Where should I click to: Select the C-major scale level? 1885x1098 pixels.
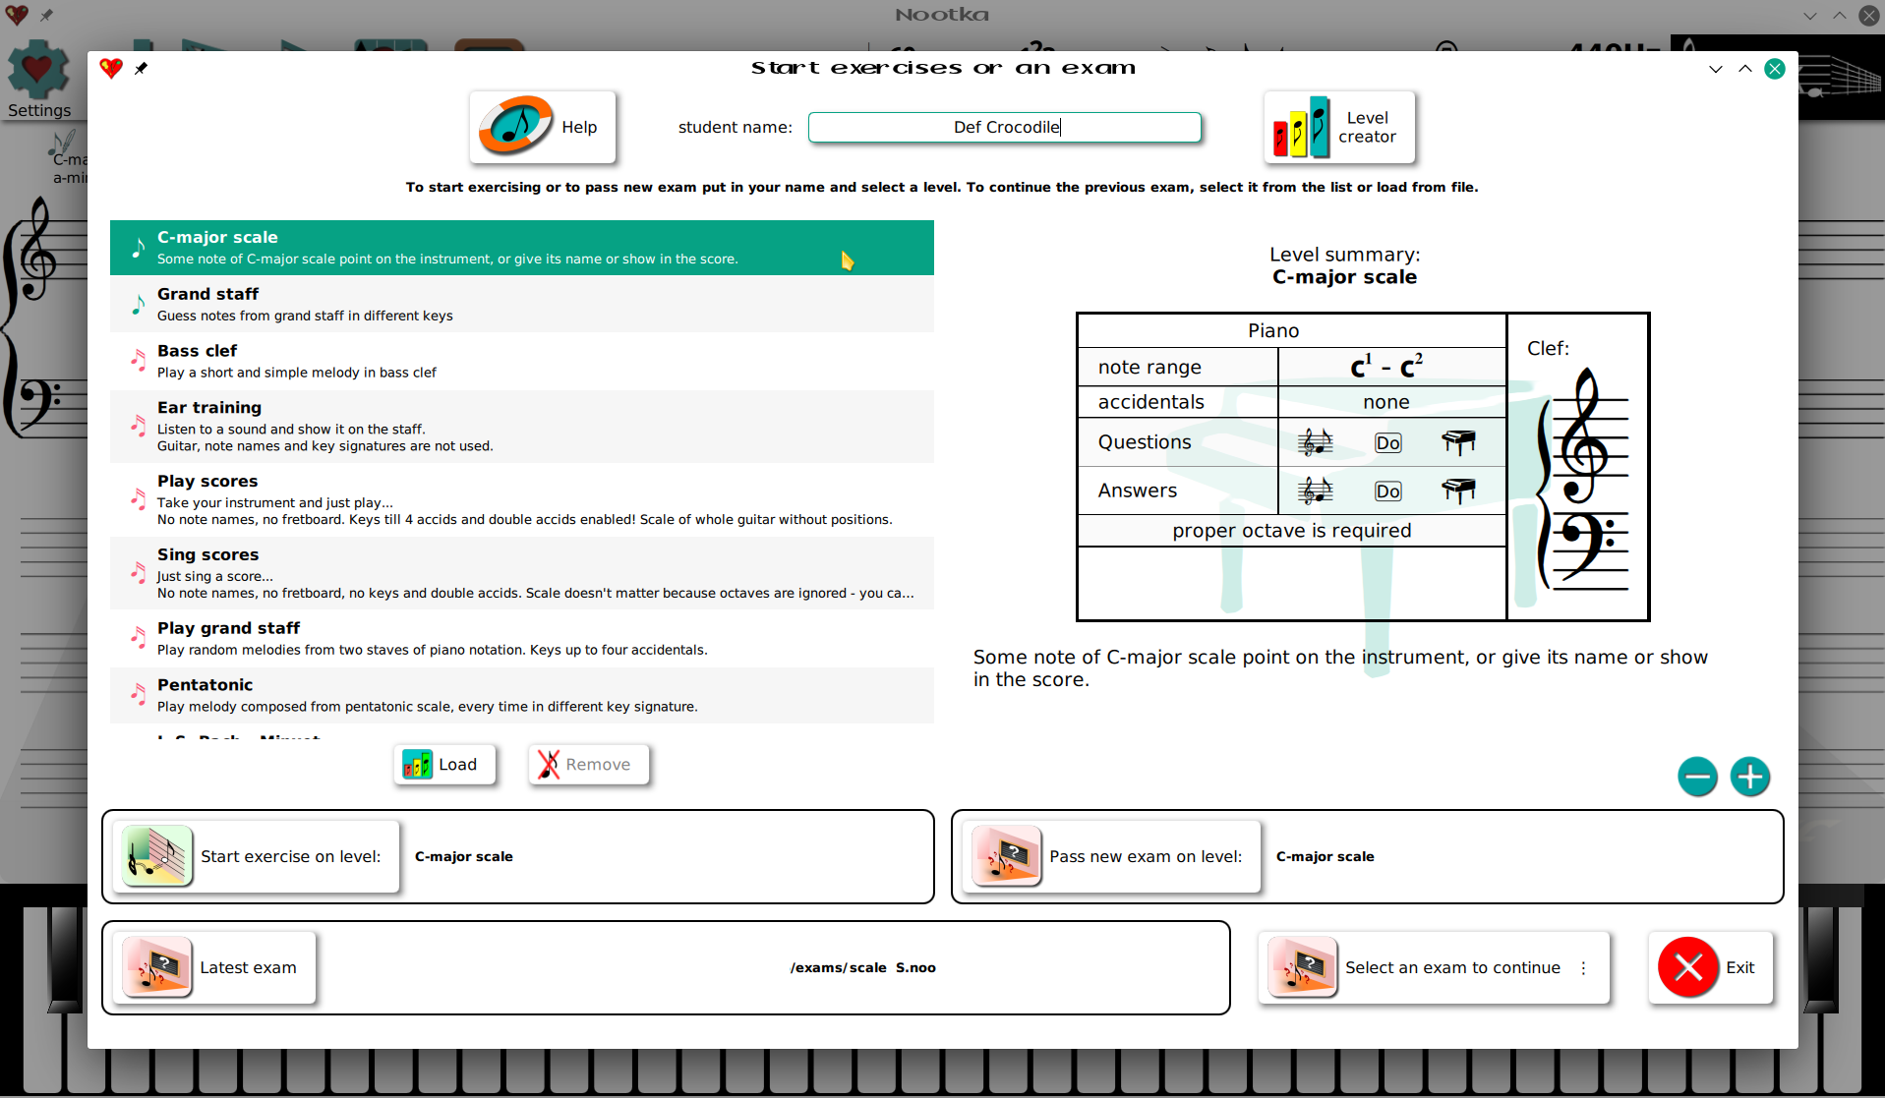pos(522,248)
